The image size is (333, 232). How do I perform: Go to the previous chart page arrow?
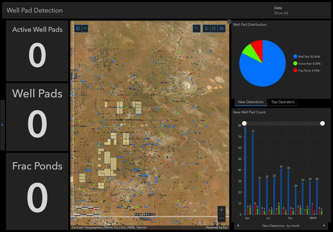238,225
